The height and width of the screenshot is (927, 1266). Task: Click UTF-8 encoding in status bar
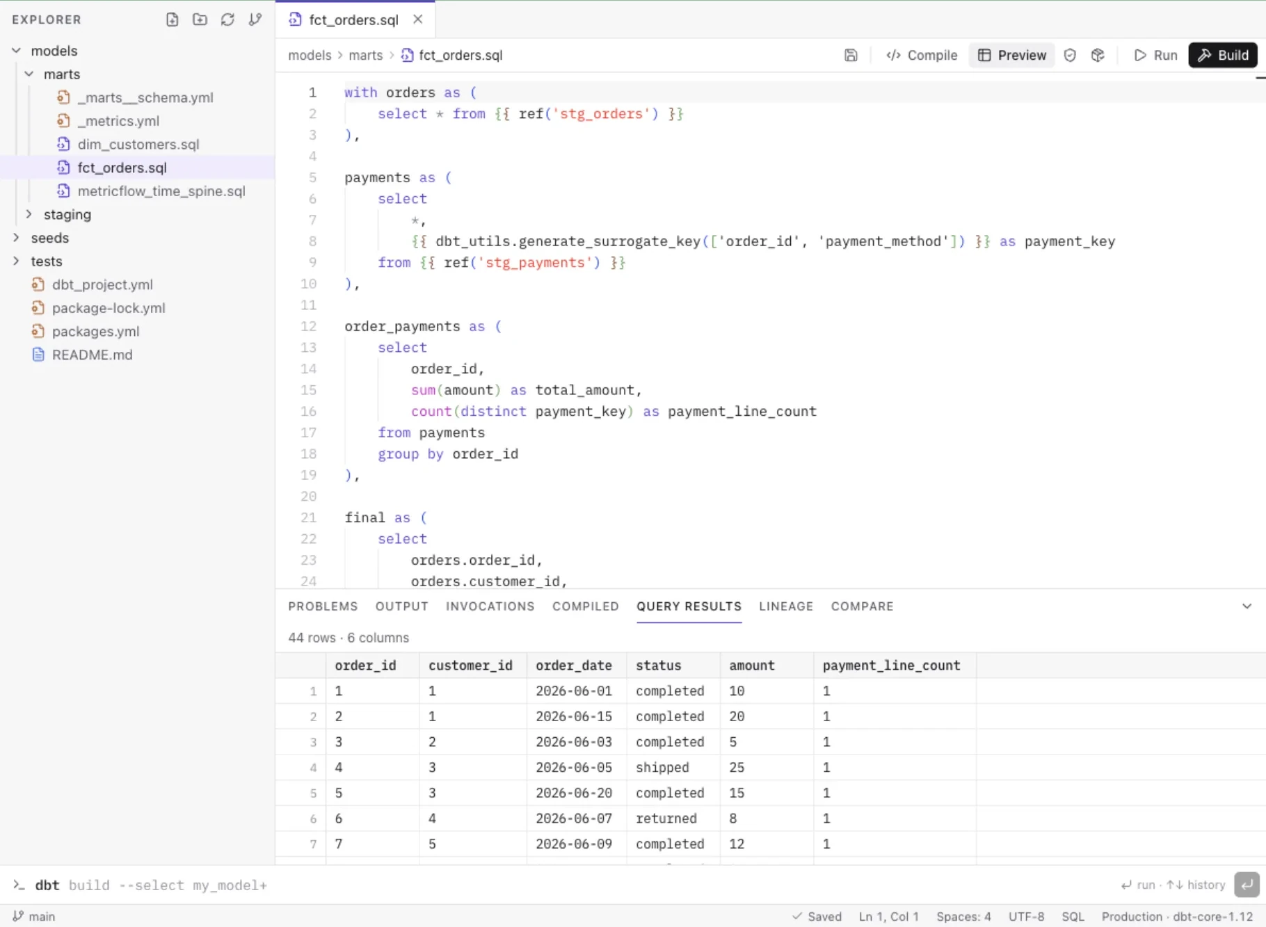[x=1026, y=917]
